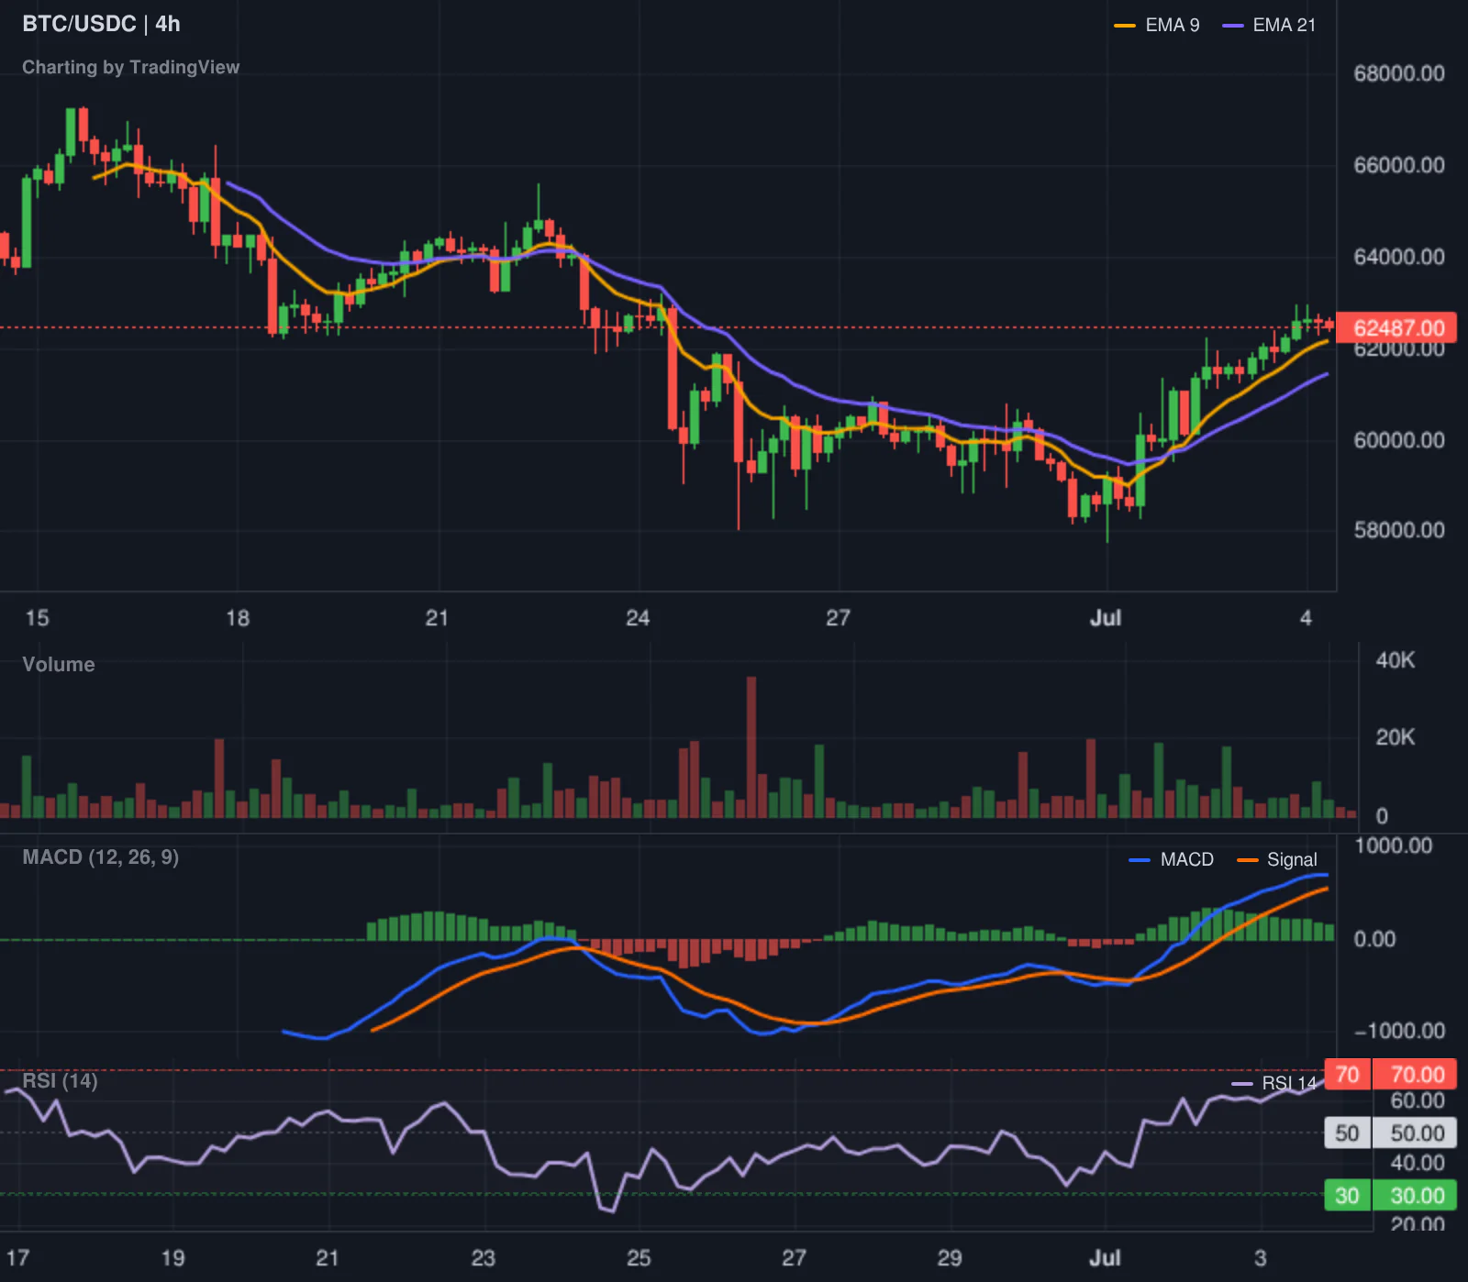Click the gray 50 midline level tag
Viewport: 1468px width, 1282px height.
pyautogui.click(x=1347, y=1133)
